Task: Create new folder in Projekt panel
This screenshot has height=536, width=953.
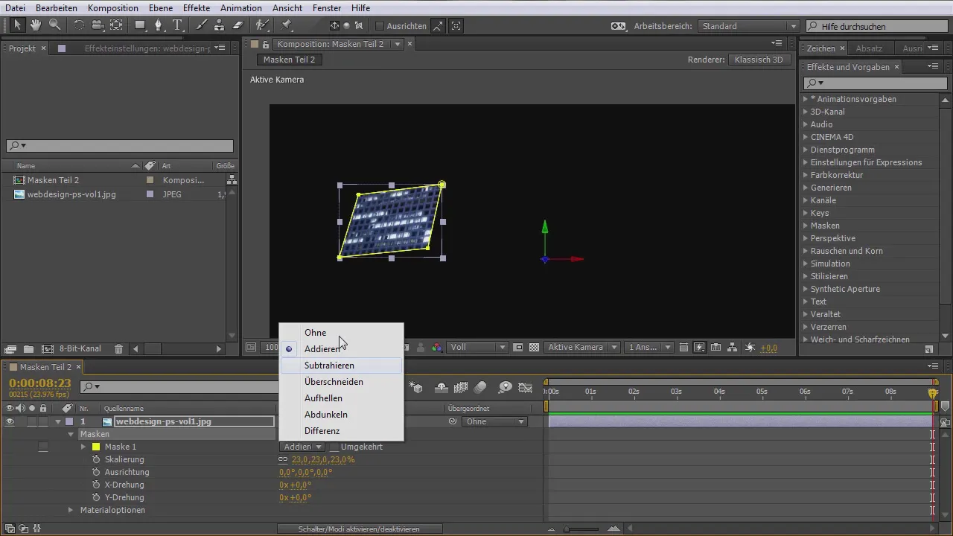Action: point(28,348)
